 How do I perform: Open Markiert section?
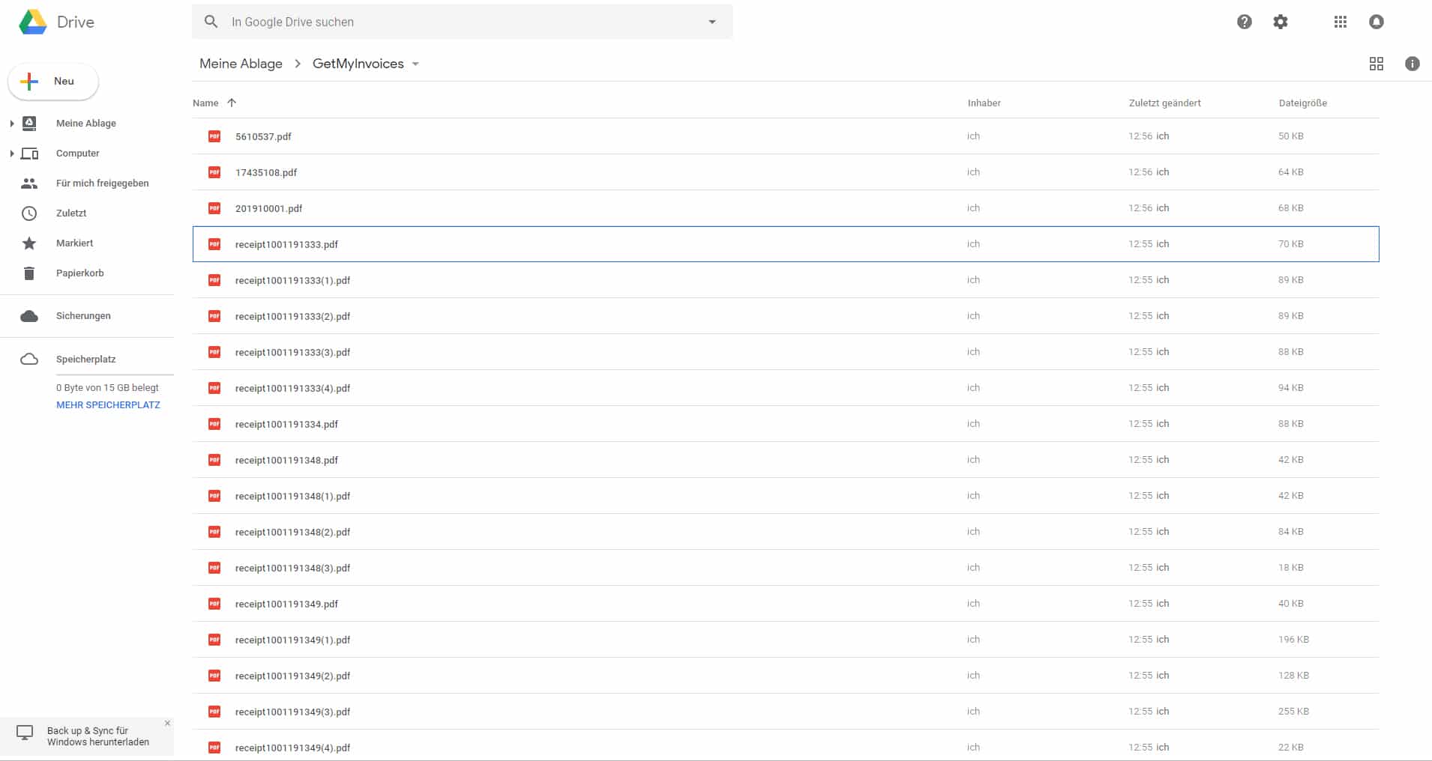click(x=75, y=243)
